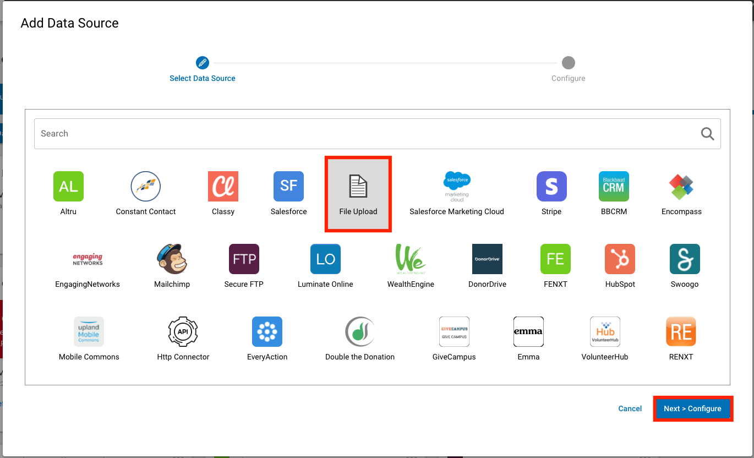Click the Cancel link
754x458 pixels.
630,408
